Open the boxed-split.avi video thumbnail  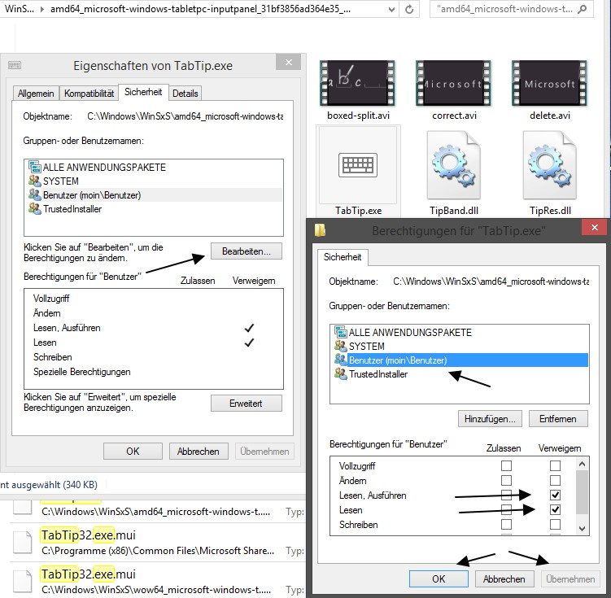click(x=357, y=83)
